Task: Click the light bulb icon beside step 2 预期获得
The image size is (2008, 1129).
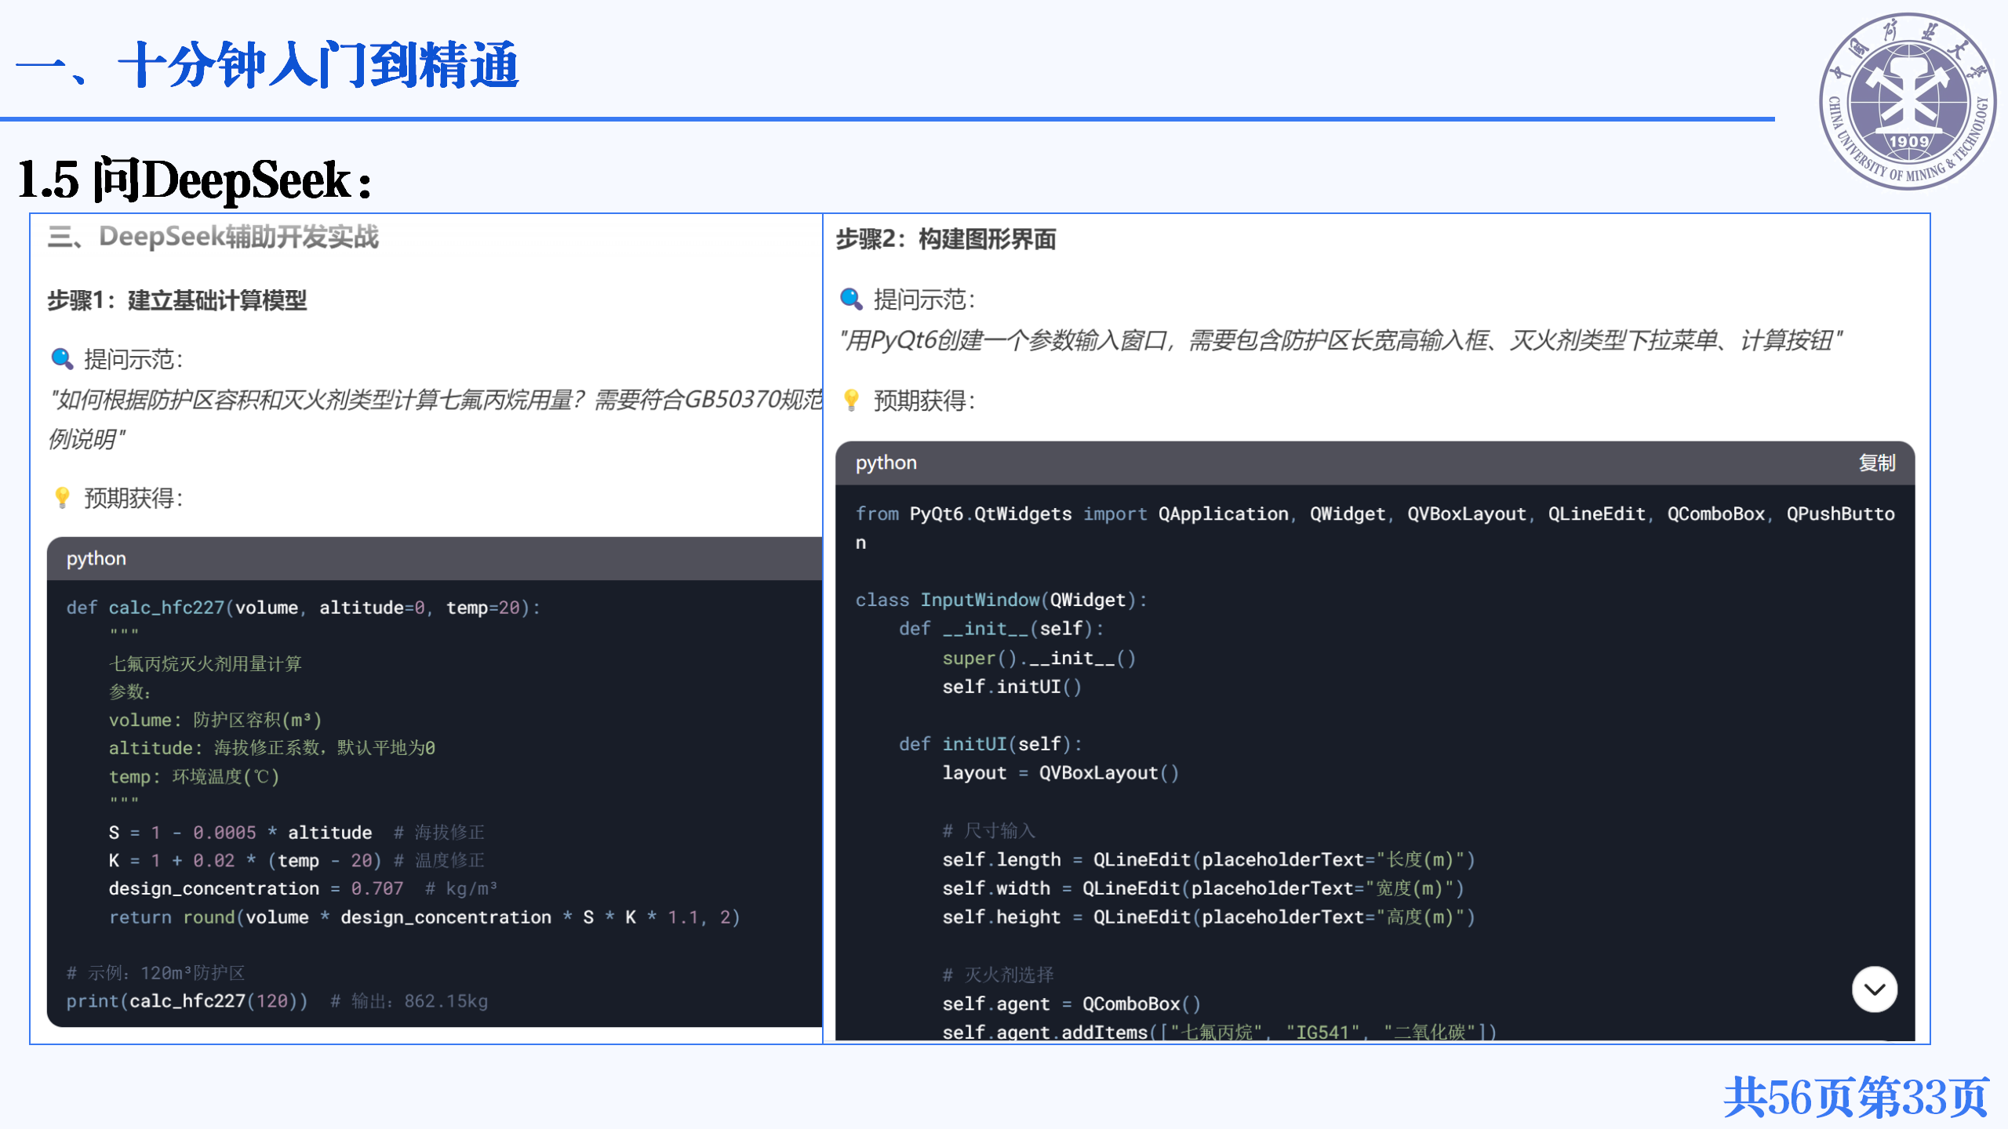Action: 851,400
